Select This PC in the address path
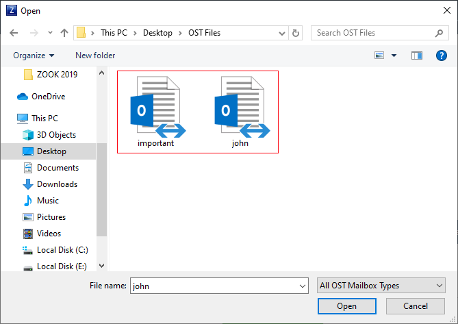This screenshot has width=458, height=324. point(114,33)
